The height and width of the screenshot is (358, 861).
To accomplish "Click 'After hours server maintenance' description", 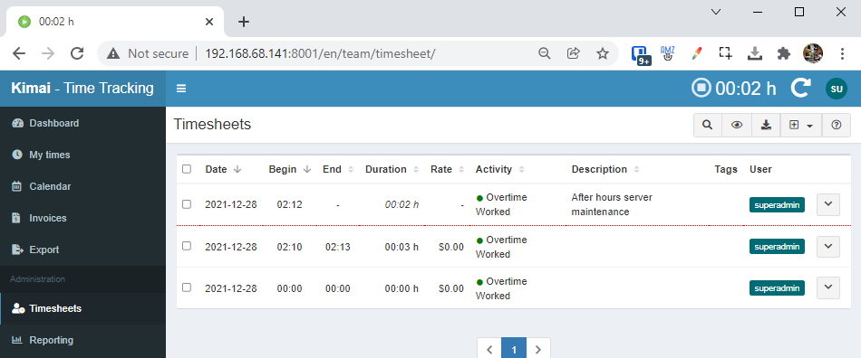I will (612, 204).
